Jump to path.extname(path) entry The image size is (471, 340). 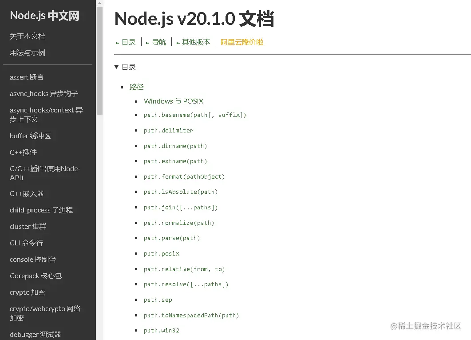tap(175, 161)
